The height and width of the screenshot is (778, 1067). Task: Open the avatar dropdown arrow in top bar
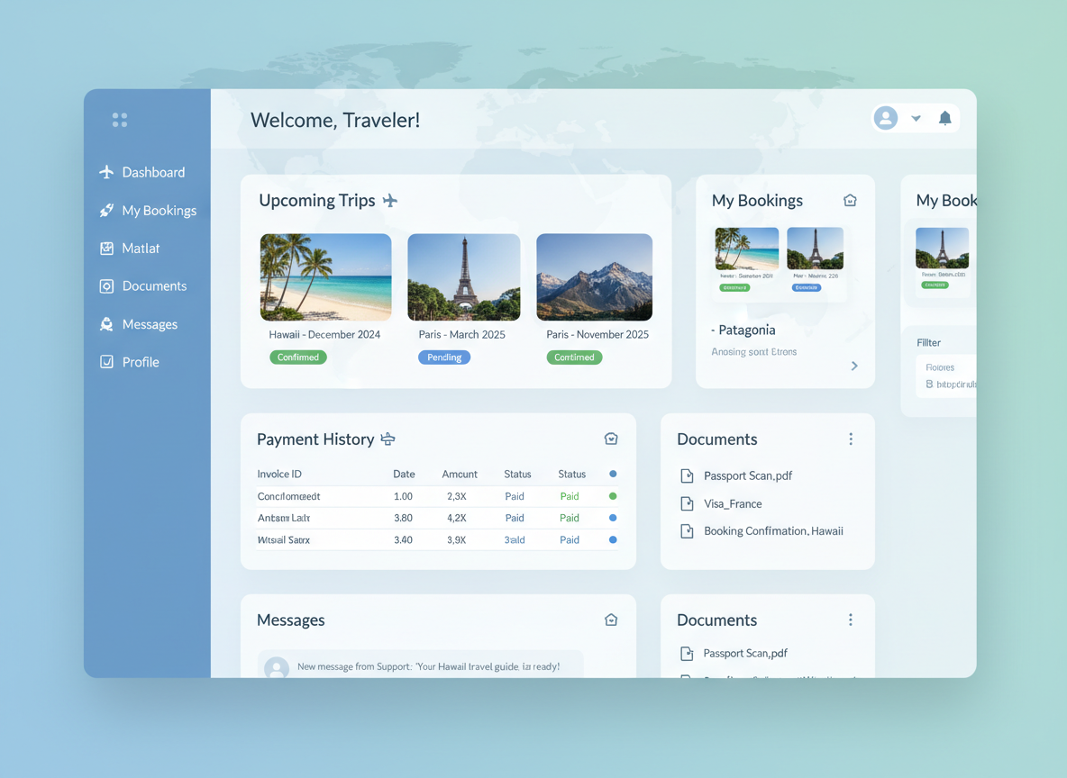[x=916, y=118]
